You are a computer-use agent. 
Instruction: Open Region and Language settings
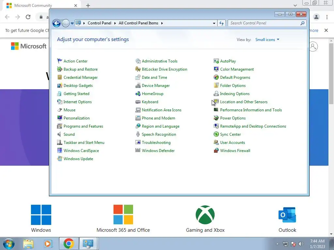(160, 126)
